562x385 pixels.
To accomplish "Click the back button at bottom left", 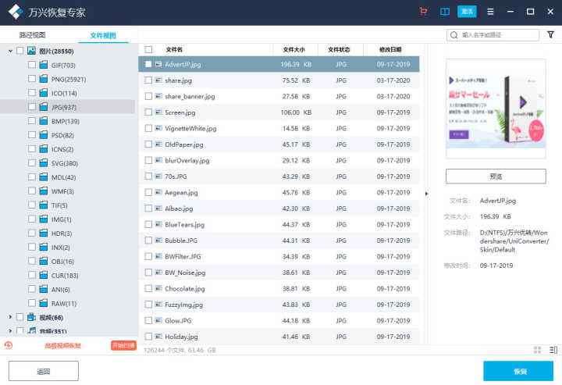I will 44,371.
